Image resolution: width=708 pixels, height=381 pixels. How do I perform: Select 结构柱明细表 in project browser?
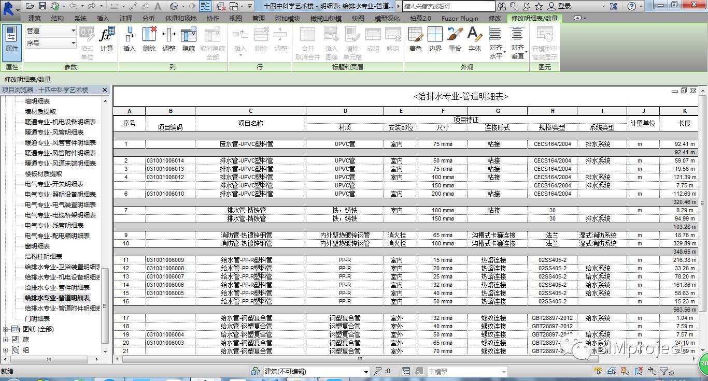click(44, 257)
